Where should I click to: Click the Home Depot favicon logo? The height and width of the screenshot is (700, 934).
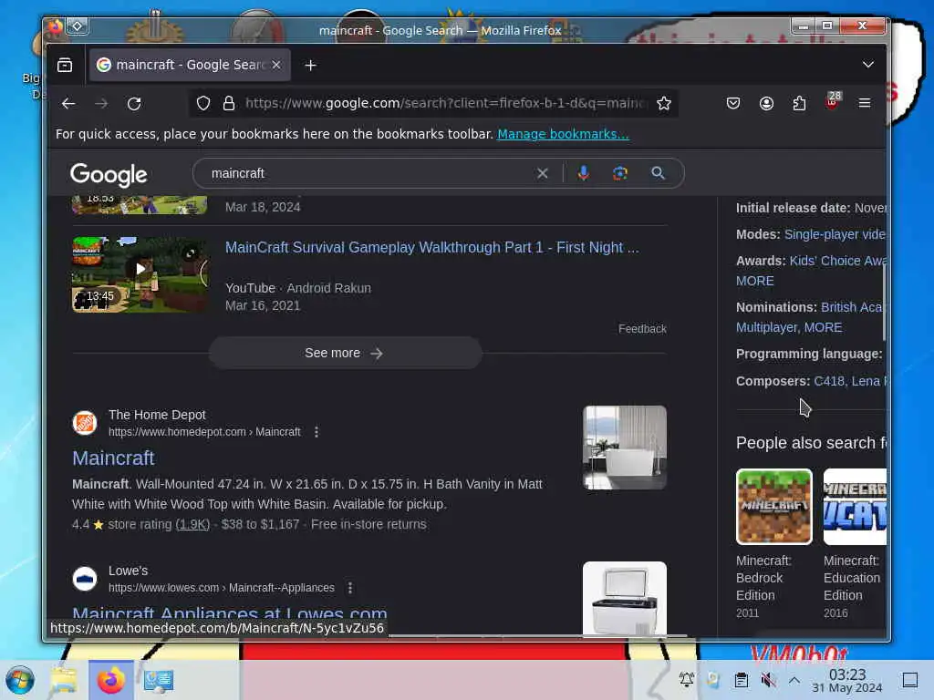point(85,423)
